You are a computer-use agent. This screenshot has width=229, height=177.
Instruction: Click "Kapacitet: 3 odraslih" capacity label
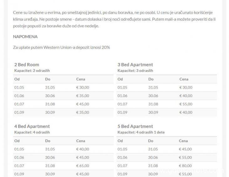tap(135, 70)
